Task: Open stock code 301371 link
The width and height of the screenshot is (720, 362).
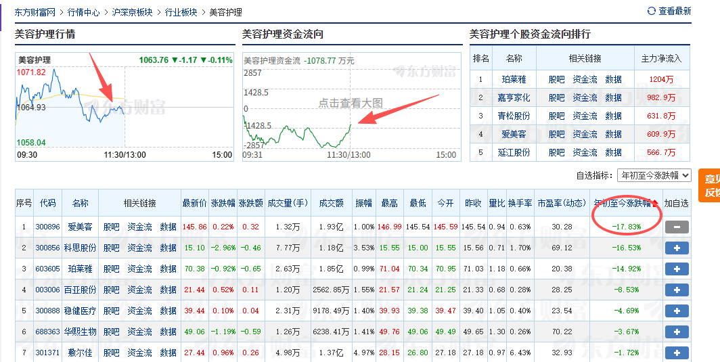Action: (x=48, y=353)
